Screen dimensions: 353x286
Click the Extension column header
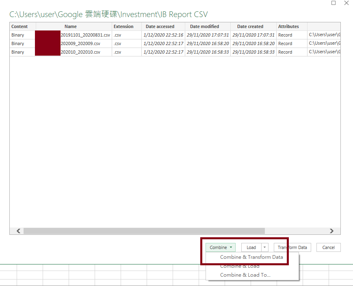126,26
